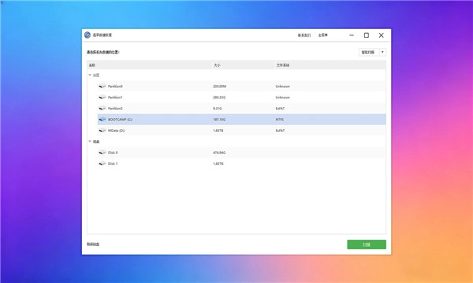This screenshot has height=283, width=473.
Task: Open the scan mode dropdown arrow
Action: tap(382, 52)
